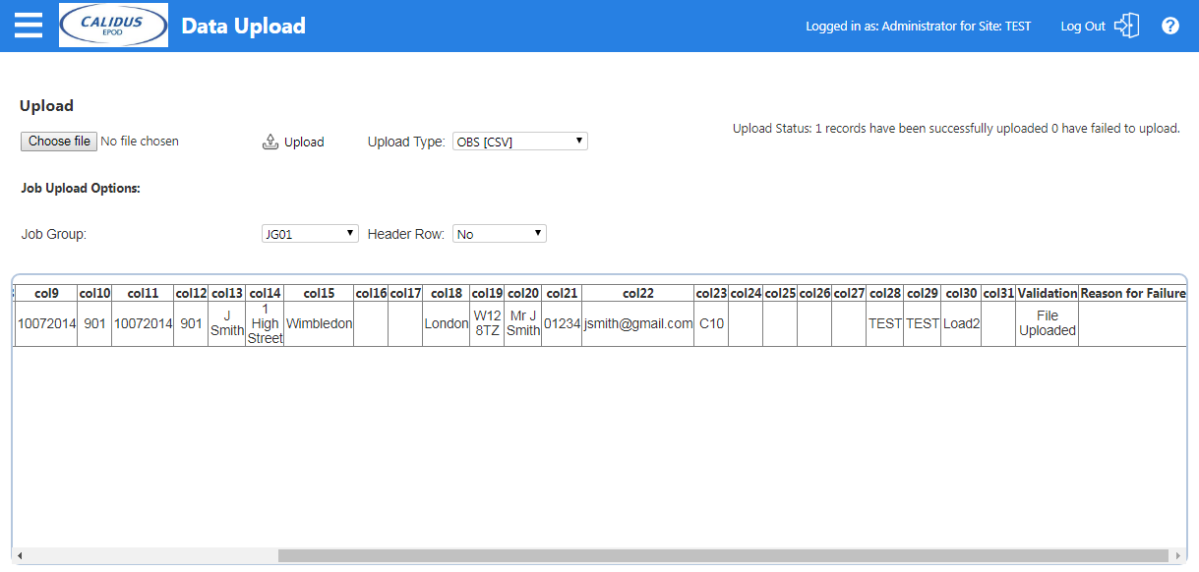Click the Log Out link
The width and height of the screenshot is (1199, 572).
click(x=1083, y=27)
